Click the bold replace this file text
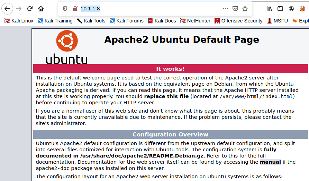309x181 pixels. tap(166, 96)
